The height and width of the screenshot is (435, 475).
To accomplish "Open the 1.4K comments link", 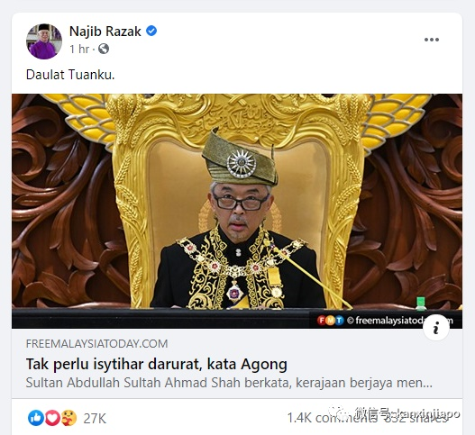I will coord(332,418).
